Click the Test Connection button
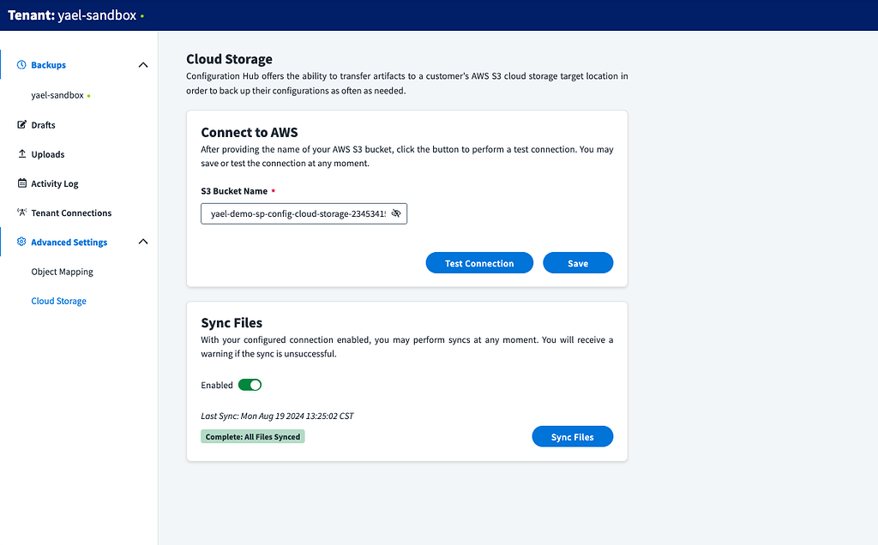 click(x=479, y=262)
